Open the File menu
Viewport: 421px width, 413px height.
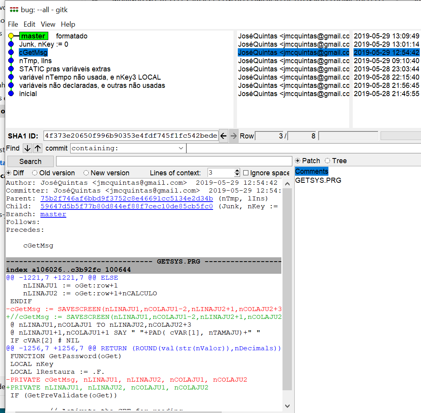point(13,24)
